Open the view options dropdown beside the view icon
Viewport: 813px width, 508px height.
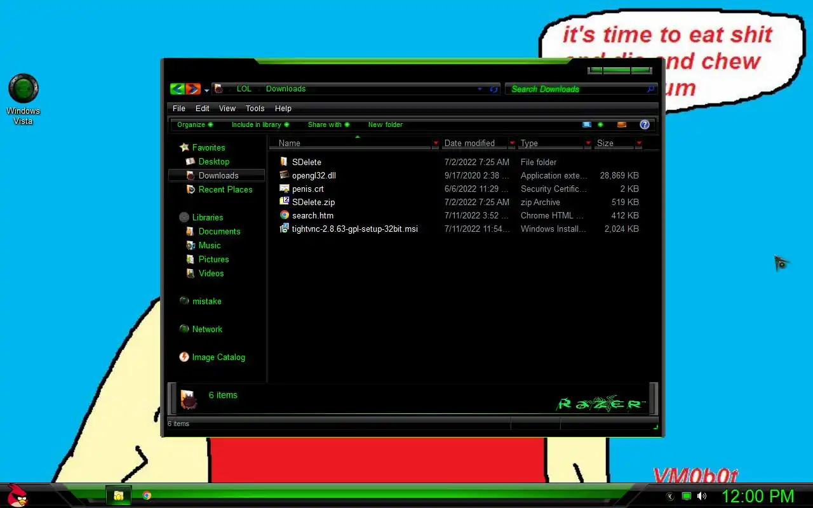point(600,124)
